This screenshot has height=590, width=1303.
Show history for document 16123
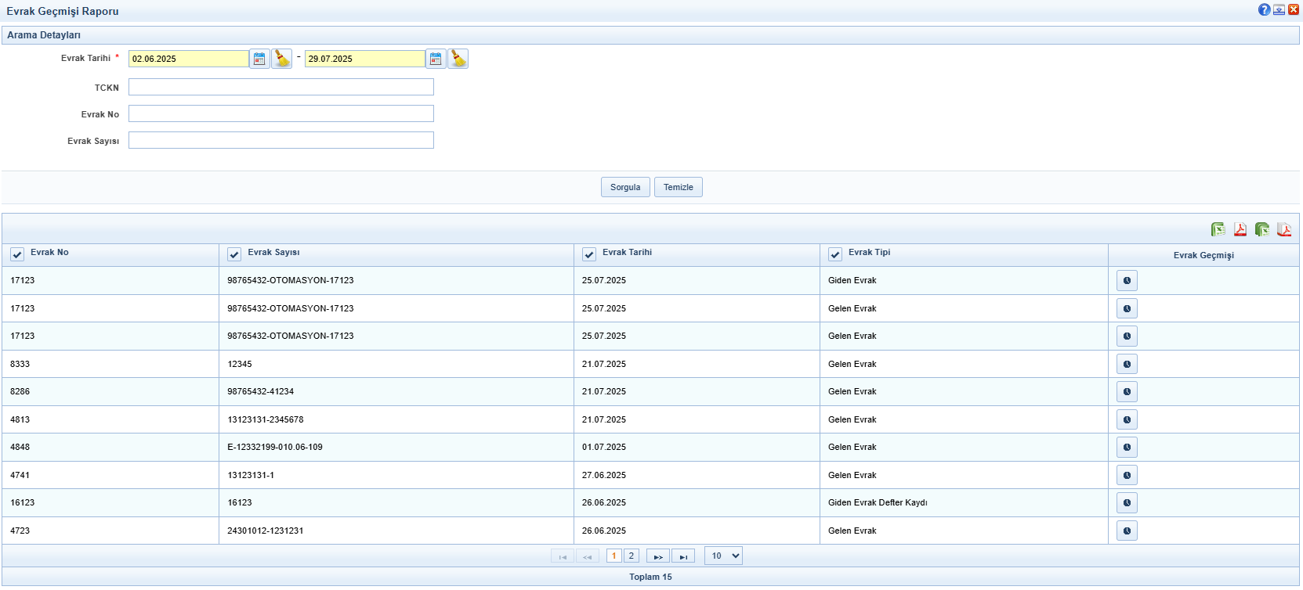click(x=1127, y=502)
